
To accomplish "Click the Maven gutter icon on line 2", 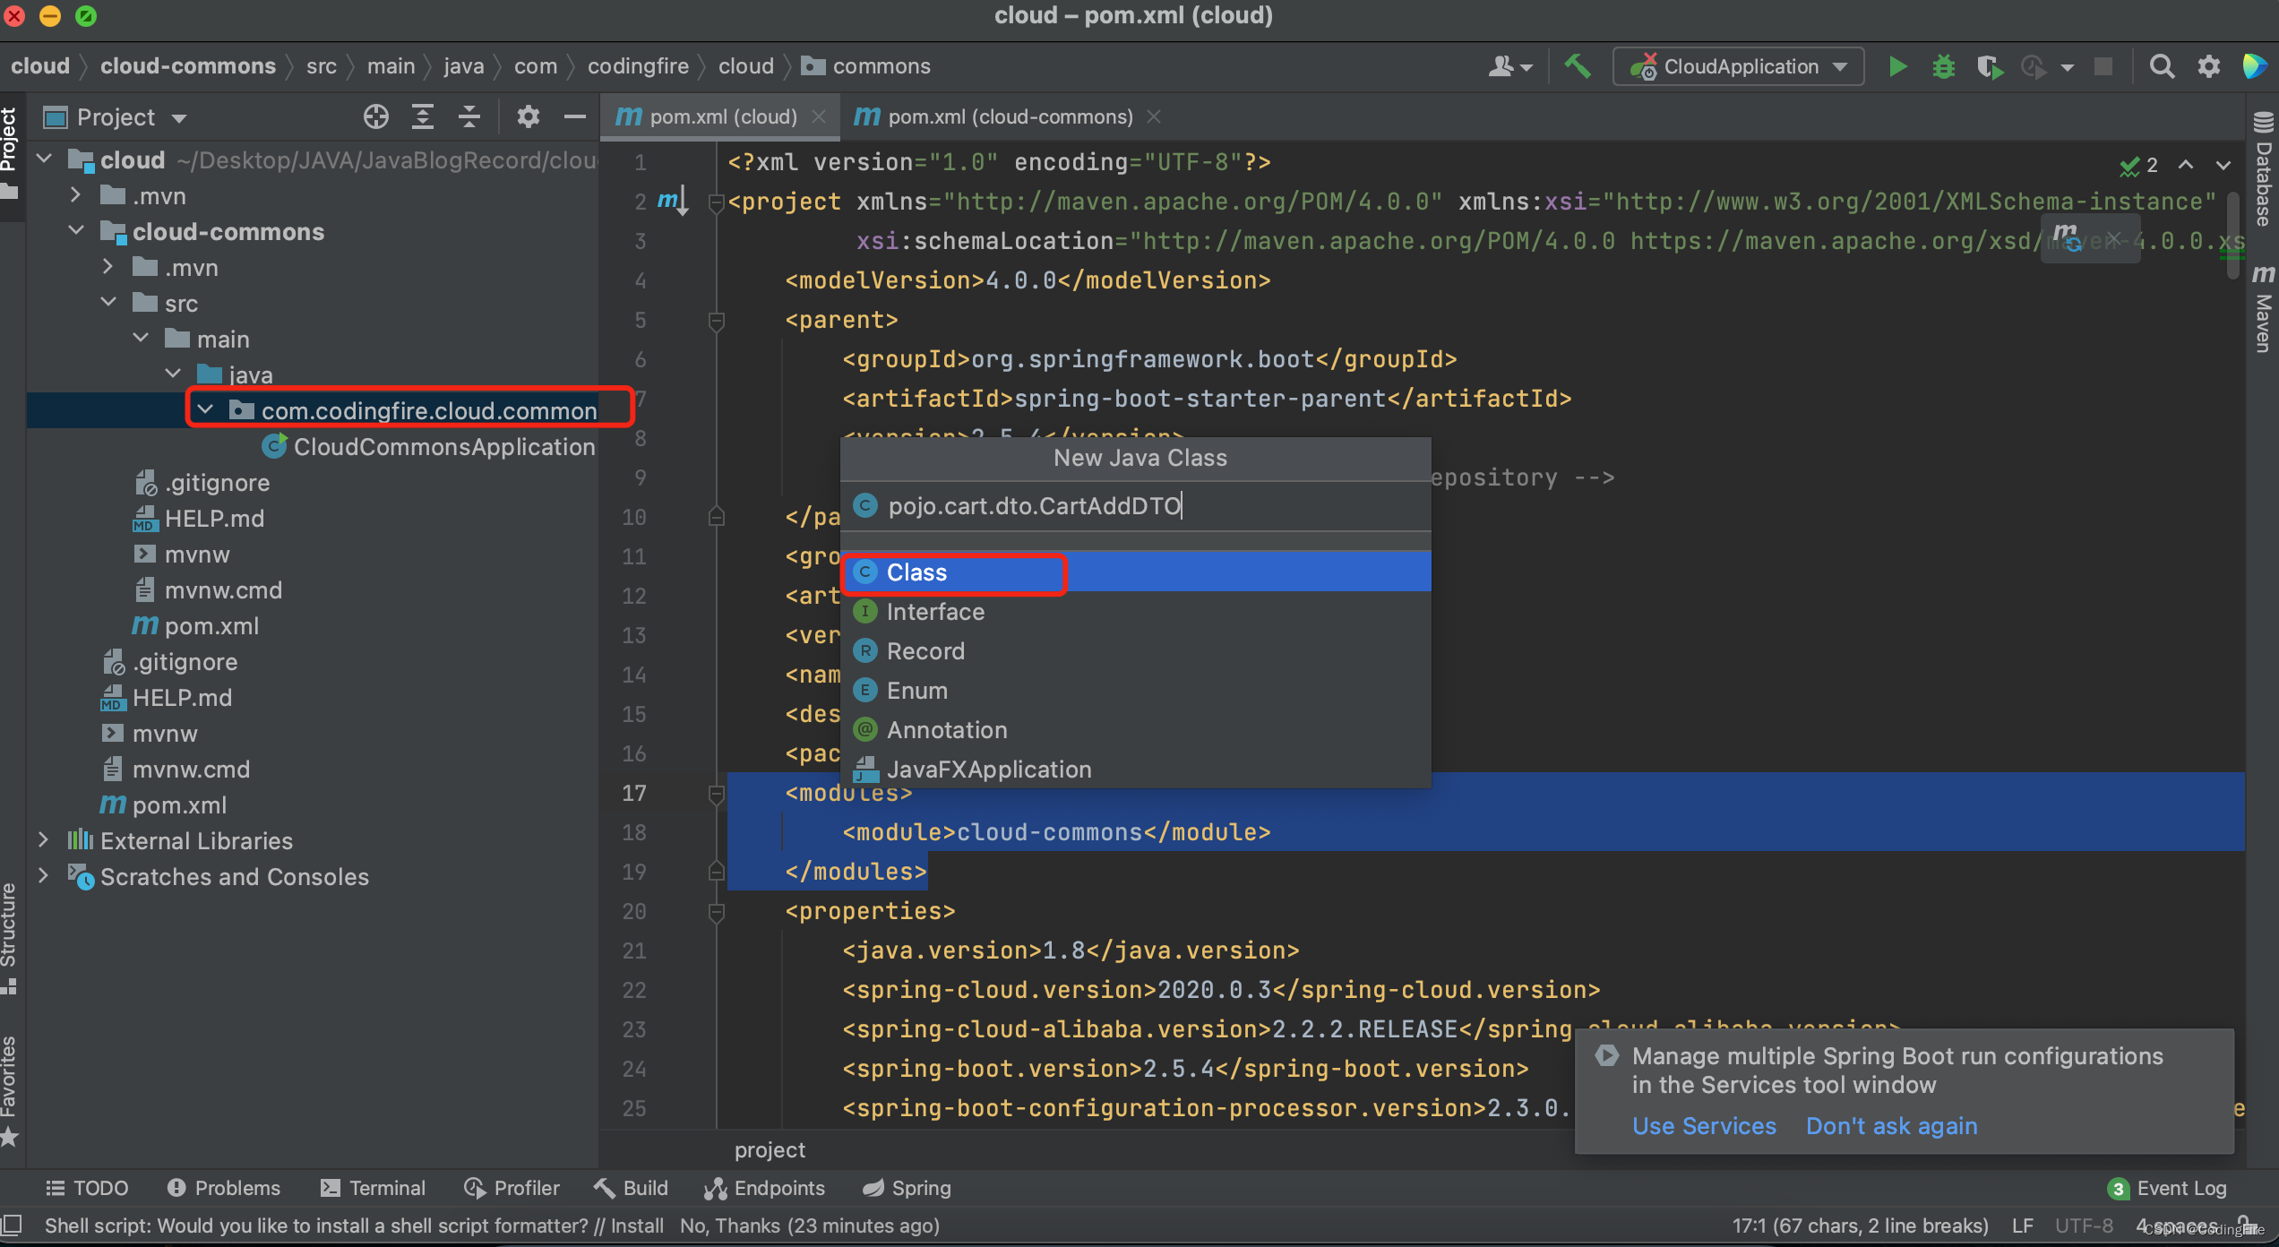I will (x=672, y=200).
